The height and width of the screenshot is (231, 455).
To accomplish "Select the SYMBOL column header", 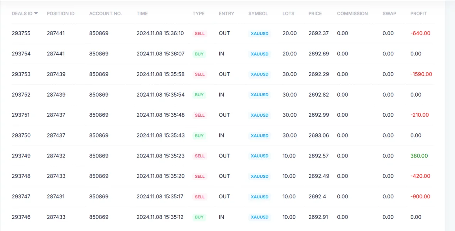I will [x=258, y=13].
